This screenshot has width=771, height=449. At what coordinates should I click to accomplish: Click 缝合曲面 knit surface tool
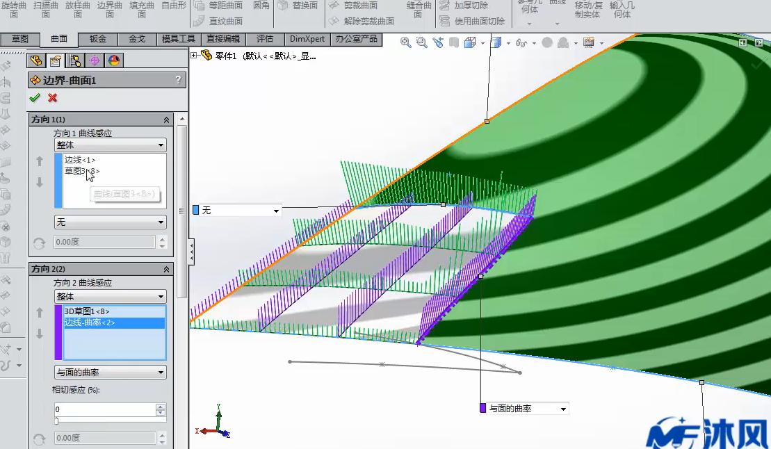419,9
